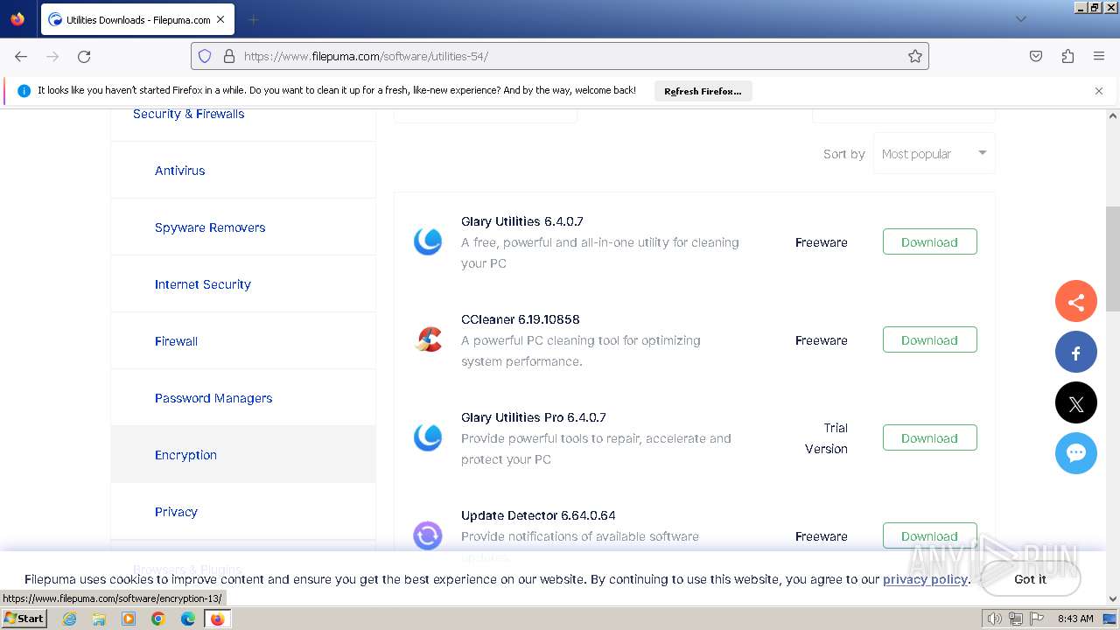Accept cookies with the Got it button
This screenshot has height=630, width=1120.
pyautogui.click(x=1030, y=579)
